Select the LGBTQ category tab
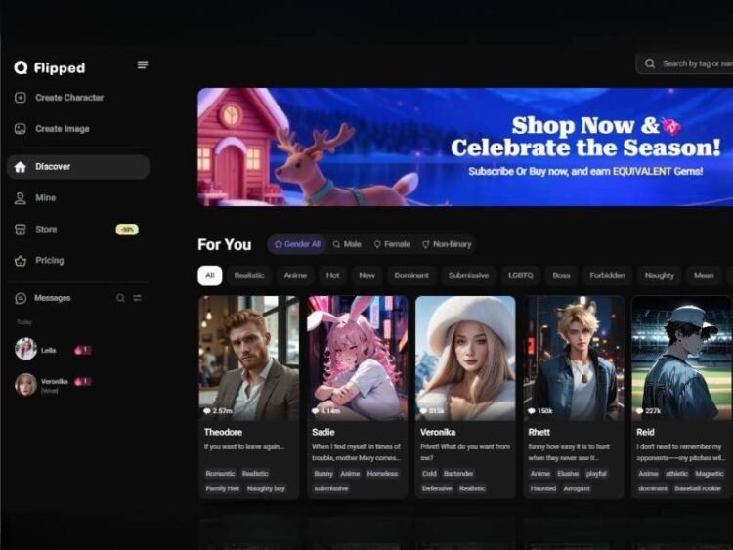Image resolution: width=733 pixels, height=550 pixels. click(x=520, y=275)
